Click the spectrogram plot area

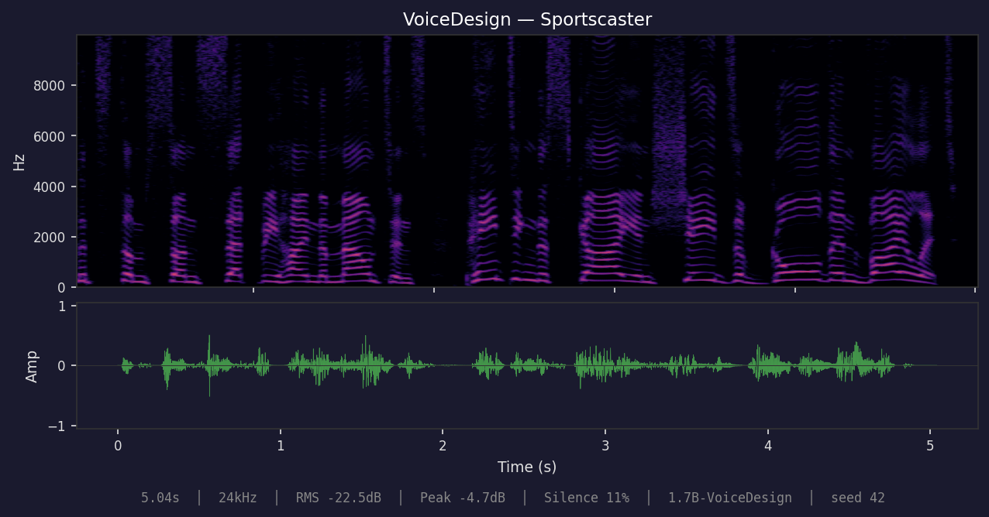coord(527,161)
